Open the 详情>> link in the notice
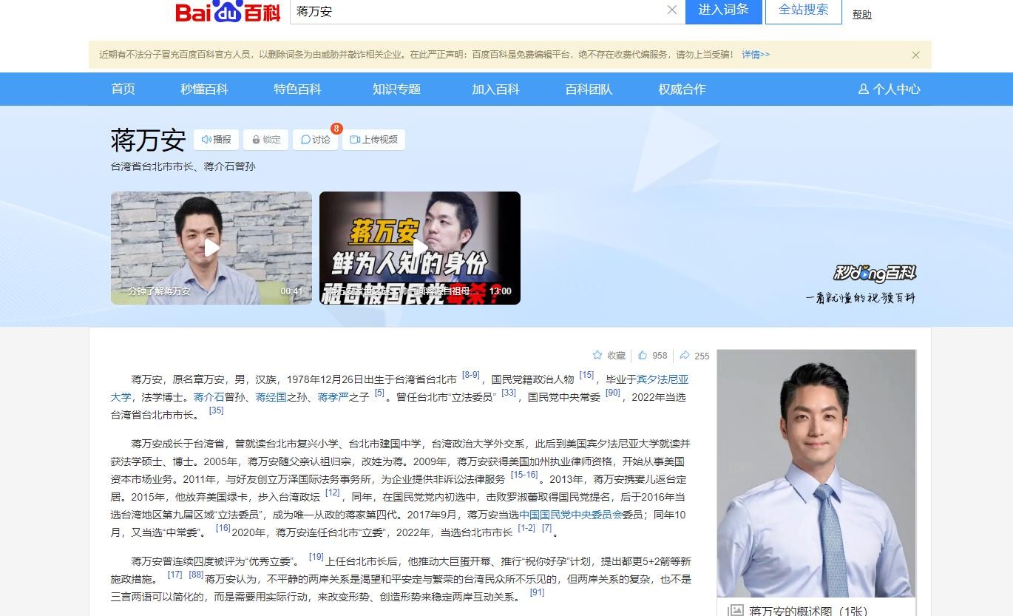The image size is (1013, 616). coord(756,55)
